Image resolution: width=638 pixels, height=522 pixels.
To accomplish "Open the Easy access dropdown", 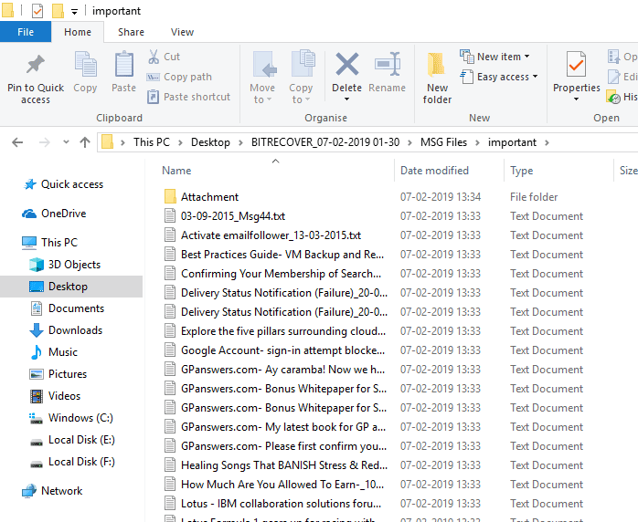I will pyautogui.click(x=498, y=77).
